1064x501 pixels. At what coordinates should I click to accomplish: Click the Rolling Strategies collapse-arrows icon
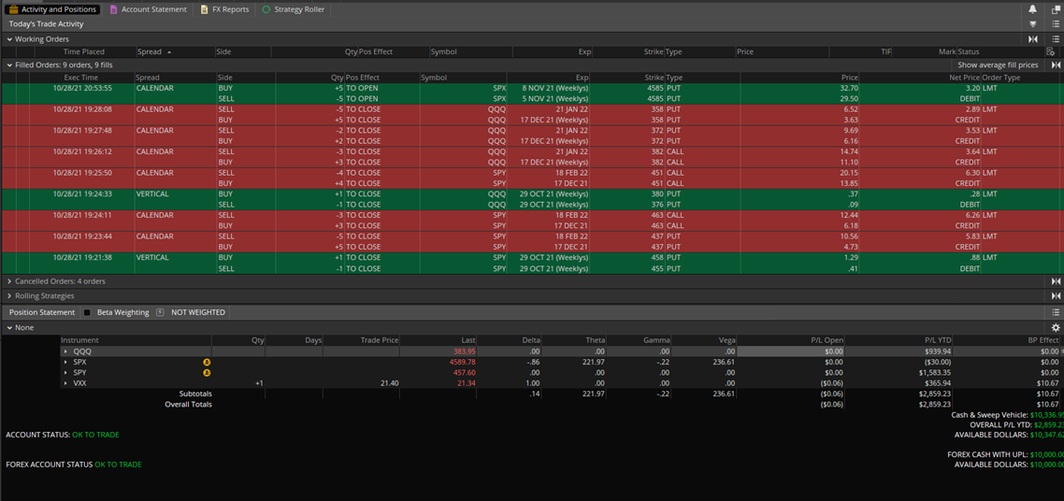click(1056, 296)
